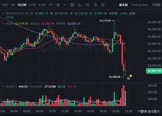This screenshot has width=162, height=116.
Task: Open the calendar date picker icon
Action: [72, 5]
